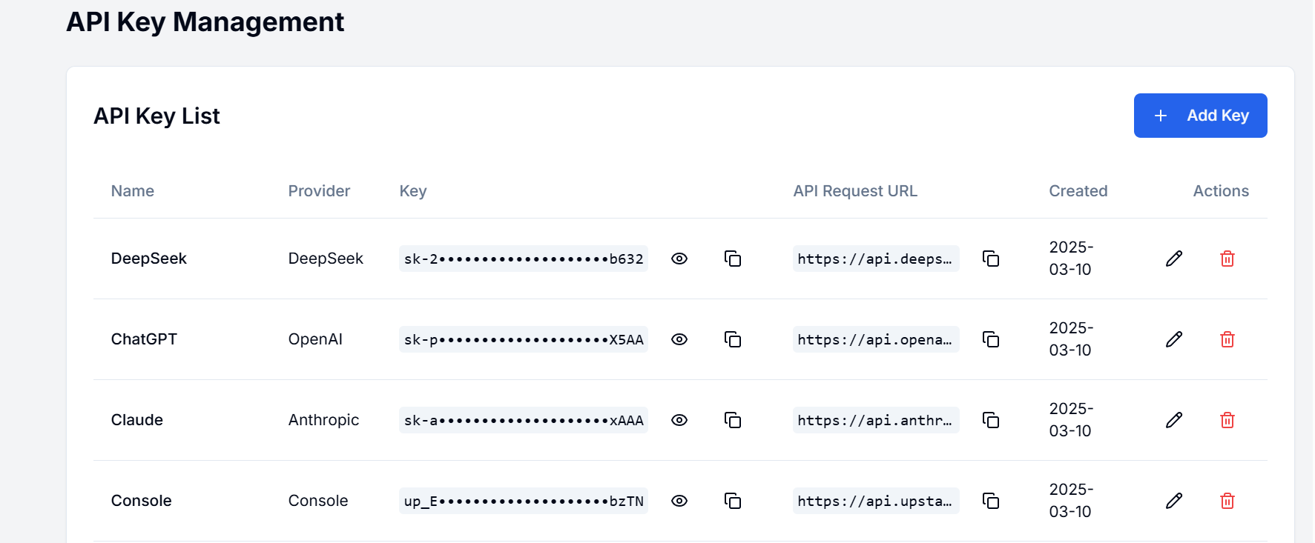The height and width of the screenshot is (543, 1315).
Task: Unmask the Console API key
Action: coord(679,501)
